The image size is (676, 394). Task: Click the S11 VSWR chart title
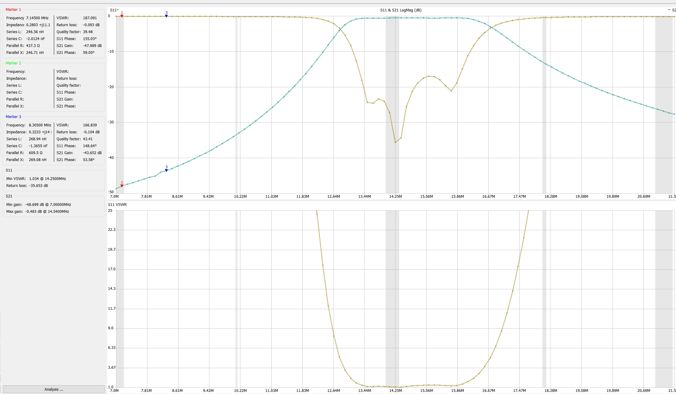pyautogui.click(x=117, y=205)
